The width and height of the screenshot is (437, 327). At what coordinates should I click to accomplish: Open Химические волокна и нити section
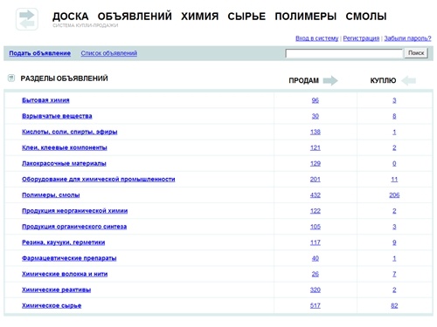pos(65,274)
